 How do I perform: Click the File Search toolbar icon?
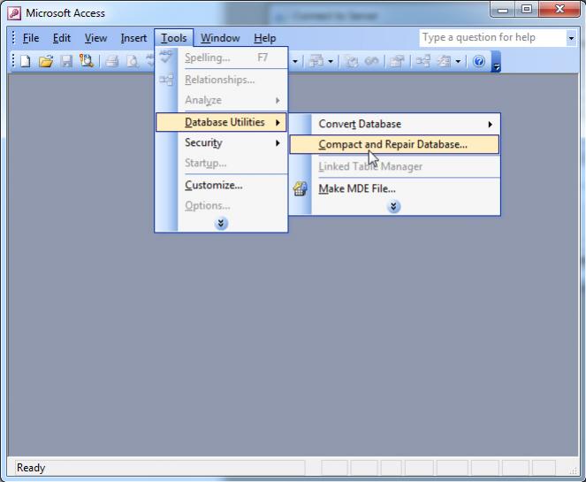[x=87, y=61]
